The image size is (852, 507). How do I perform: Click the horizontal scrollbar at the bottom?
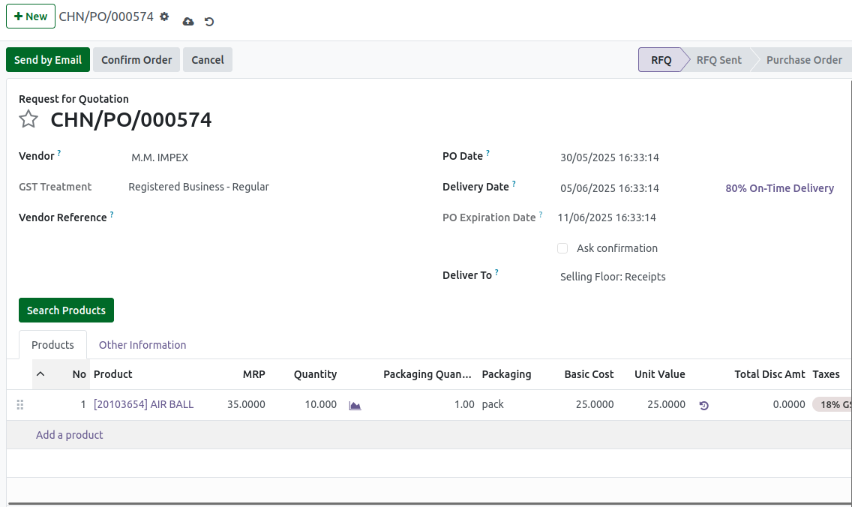[429, 504]
